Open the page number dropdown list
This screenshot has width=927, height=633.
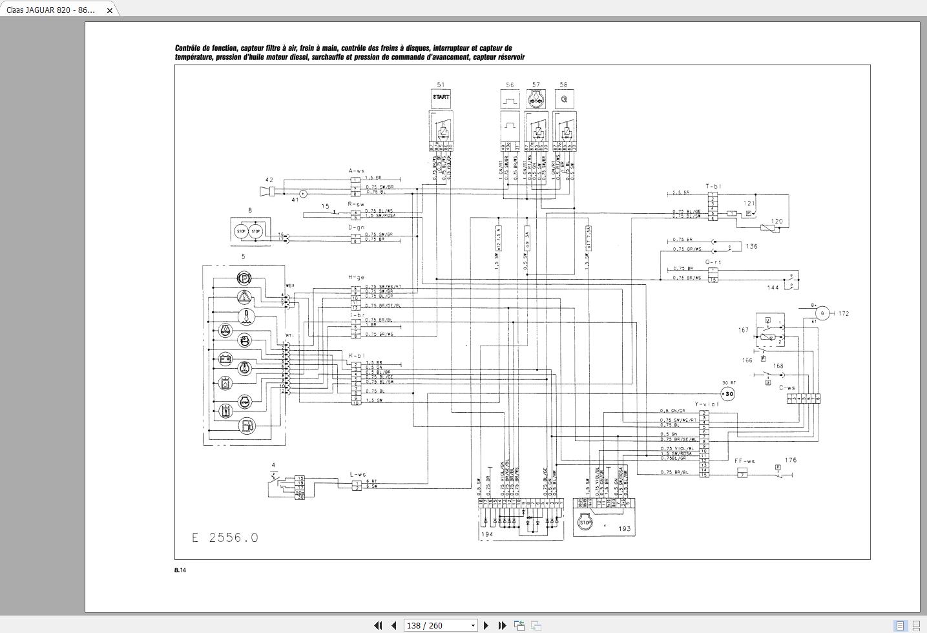point(473,625)
